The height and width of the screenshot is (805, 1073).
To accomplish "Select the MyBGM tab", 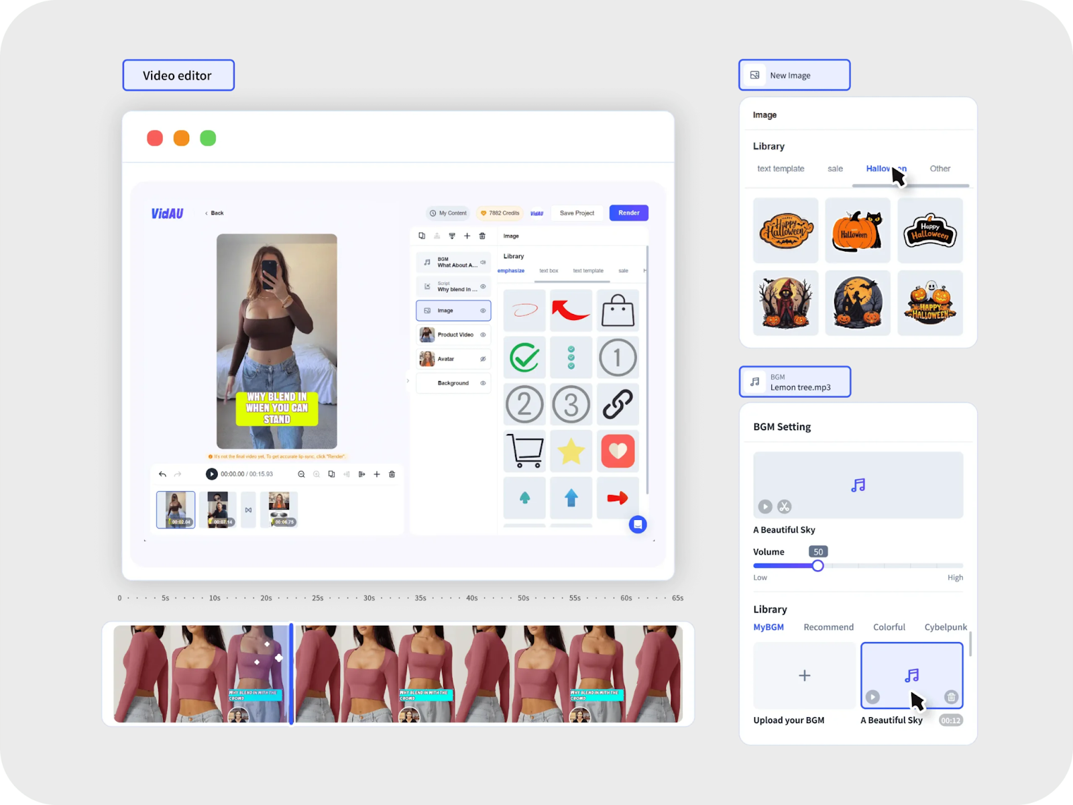I will [x=769, y=627].
